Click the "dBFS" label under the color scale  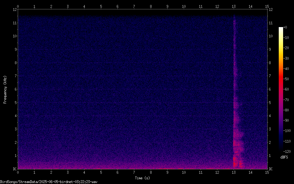click(x=284, y=157)
